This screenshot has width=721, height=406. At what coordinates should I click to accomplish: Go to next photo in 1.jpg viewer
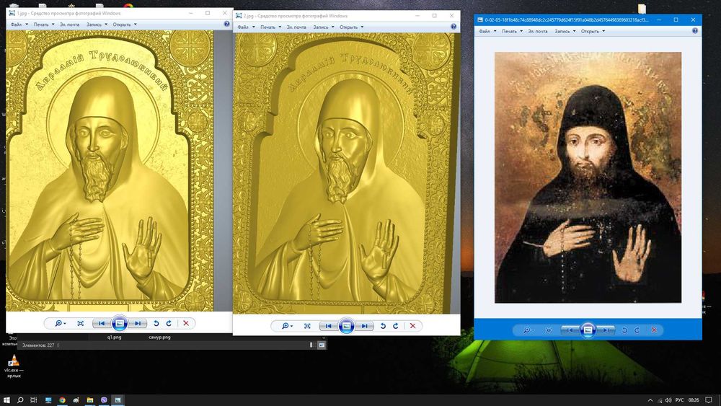[138, 323]
